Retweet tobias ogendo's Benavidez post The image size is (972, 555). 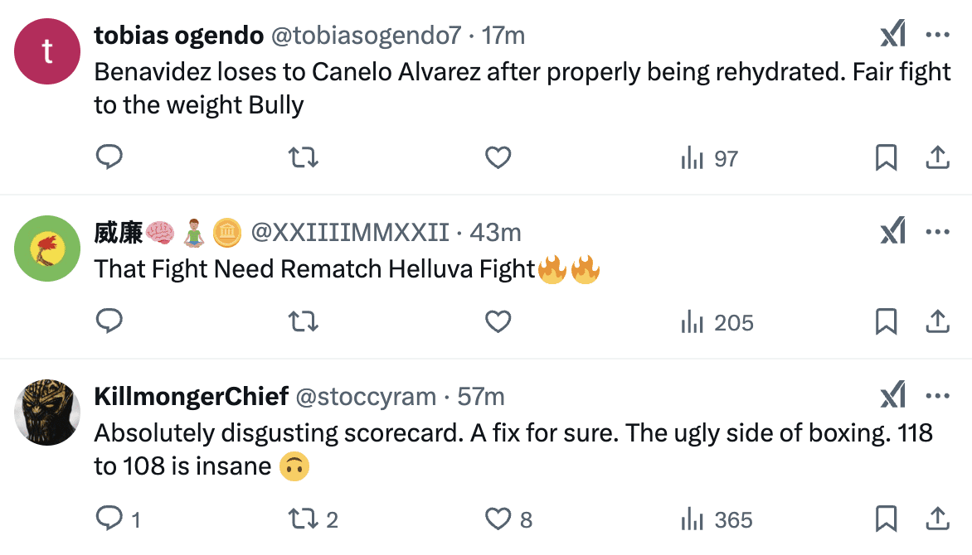[x=303, y=157]
